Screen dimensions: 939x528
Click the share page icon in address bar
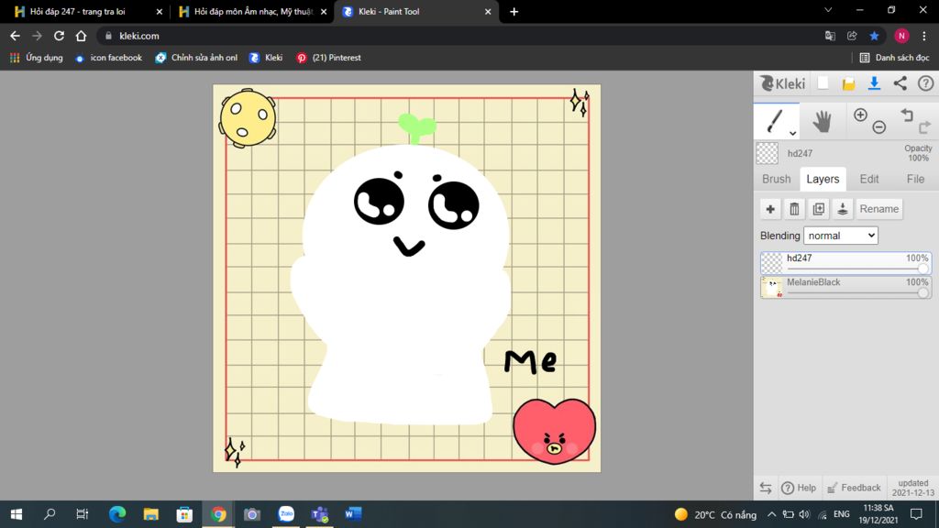[x=852, y=36]
